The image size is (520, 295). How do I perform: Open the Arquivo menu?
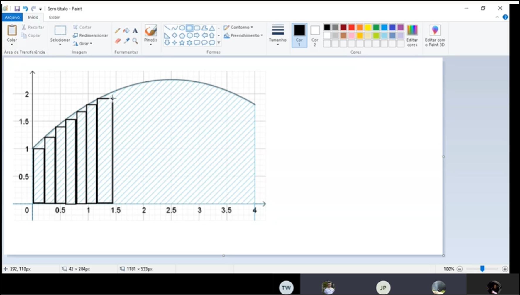tap(12, 17)
